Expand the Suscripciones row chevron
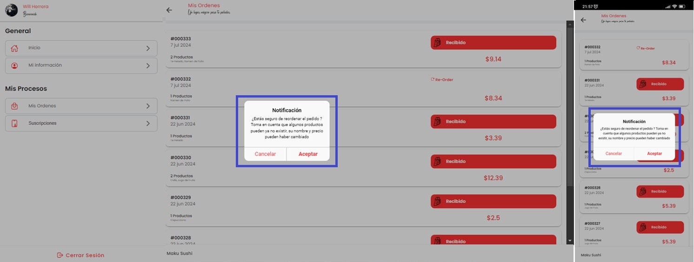 148,124
